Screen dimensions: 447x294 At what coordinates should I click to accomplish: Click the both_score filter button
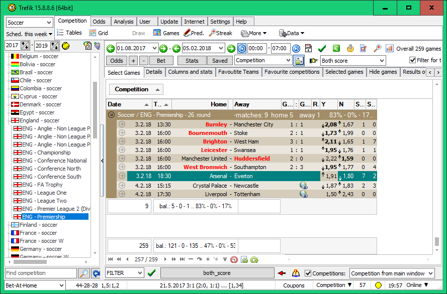[217, 273]
